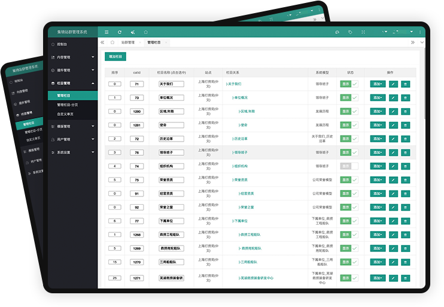Viewport: 444px width, 307px height.
Task: Toggle 显示 status switch for 下属单位 row
Action: tap(349, 221)
